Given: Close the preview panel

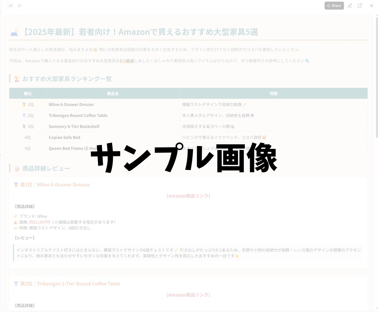Looking at the screenshot, I should 371,6.
